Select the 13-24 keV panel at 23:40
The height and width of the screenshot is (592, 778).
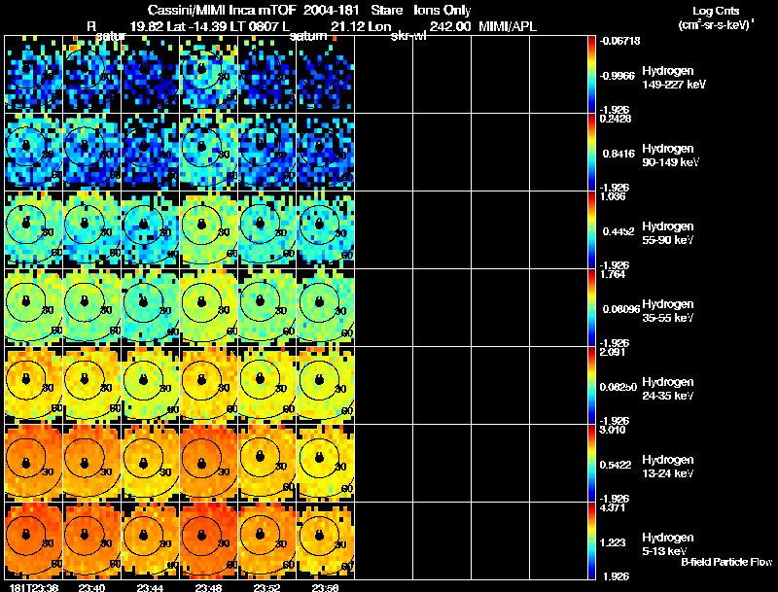[92, 463]
